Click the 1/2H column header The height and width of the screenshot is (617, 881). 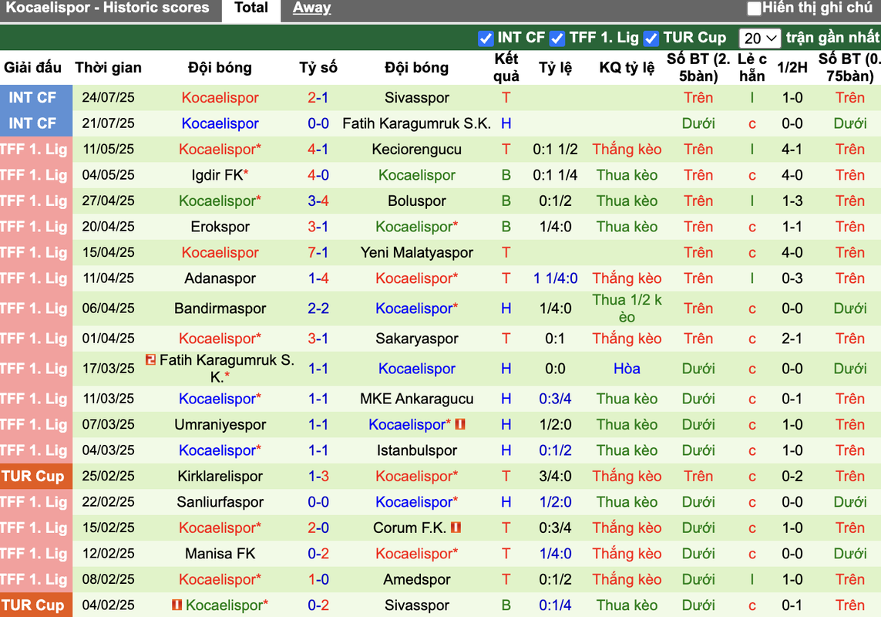click(x=792, y=68)
